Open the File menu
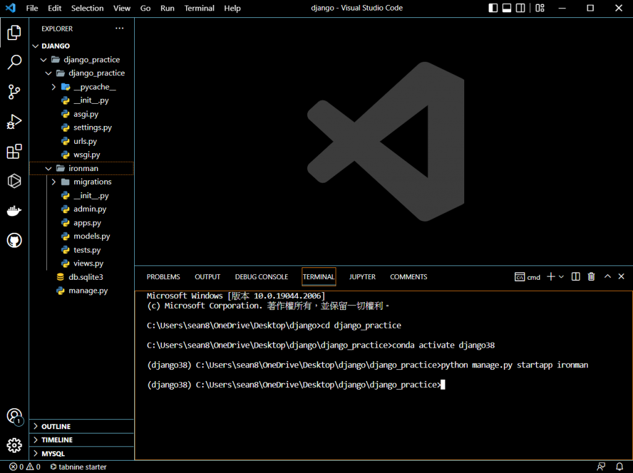633x473 pixels. point(32,8)
